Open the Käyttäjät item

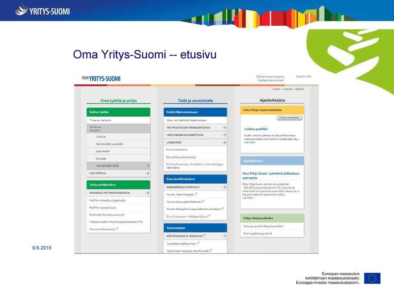tap(118, 159)
